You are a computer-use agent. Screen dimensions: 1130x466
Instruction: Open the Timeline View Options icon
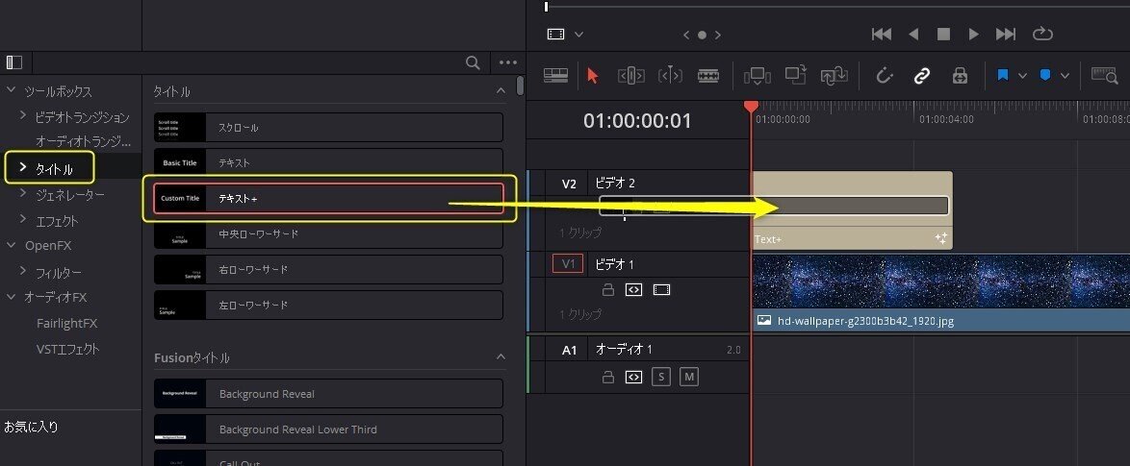555,75
